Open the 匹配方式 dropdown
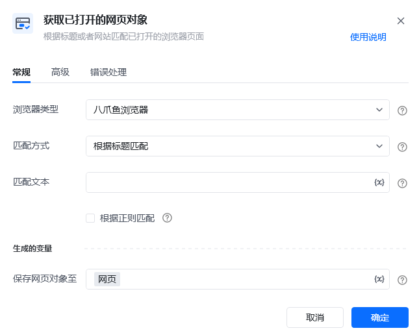This screenshot has height=335, width=419. point(238,146)
